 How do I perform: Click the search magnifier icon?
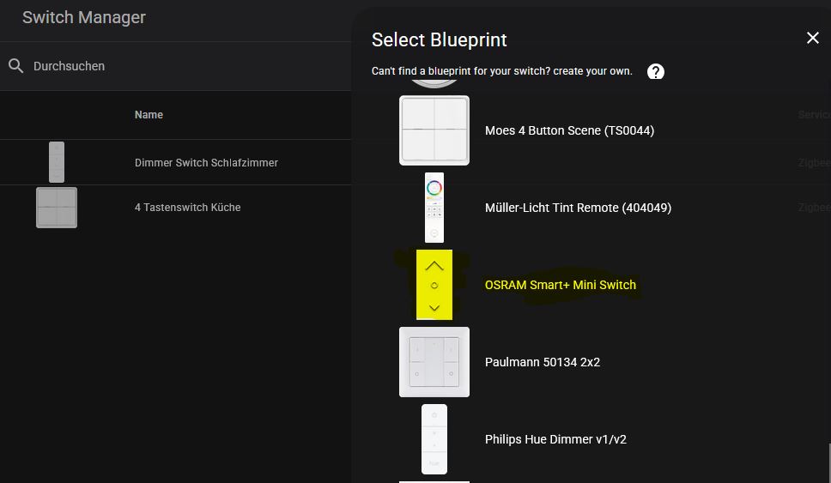(x=16, y=66)
